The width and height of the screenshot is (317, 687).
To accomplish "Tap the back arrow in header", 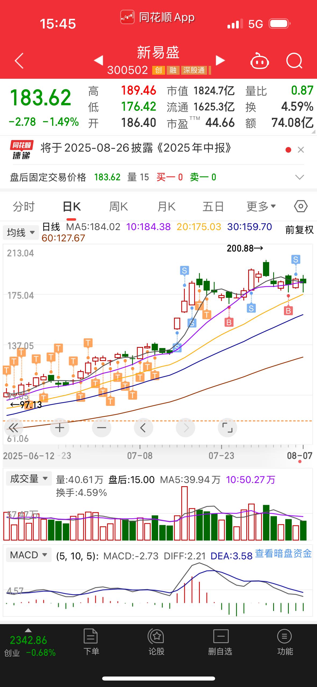I will (19, 61).
